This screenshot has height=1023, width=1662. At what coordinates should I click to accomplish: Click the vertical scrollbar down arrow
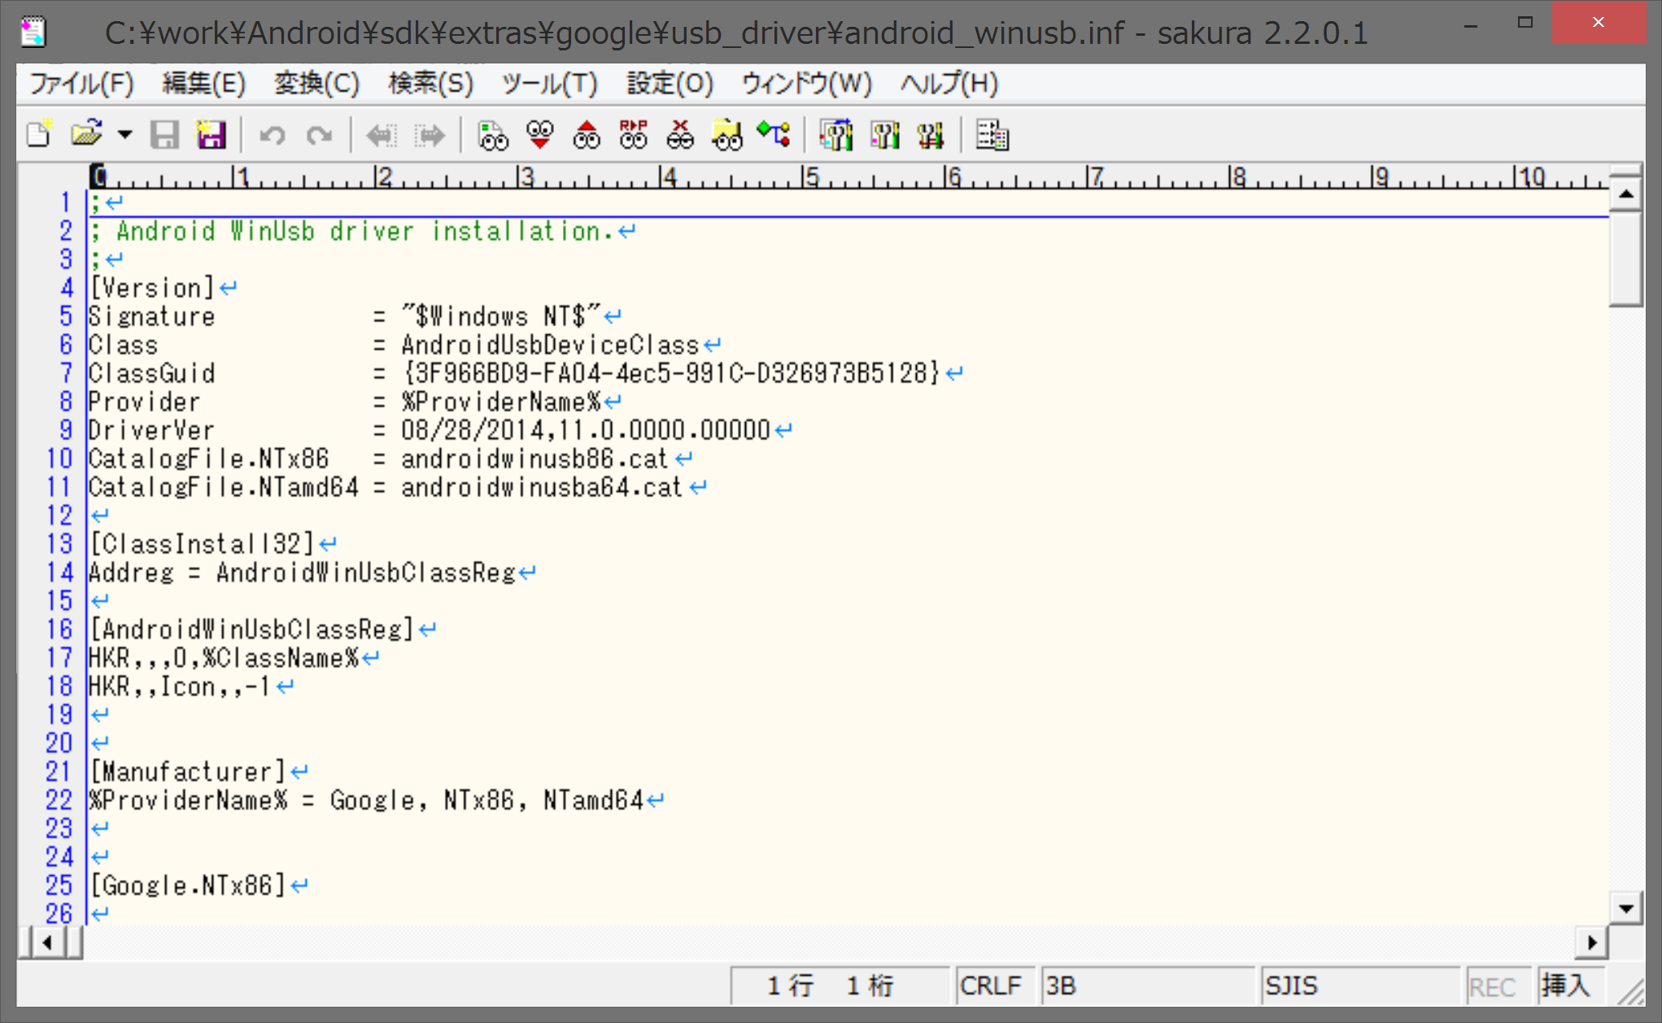pos(1625,908)
